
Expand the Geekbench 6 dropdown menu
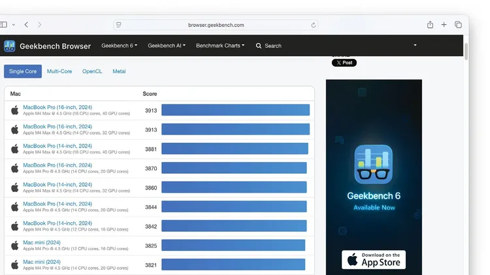tap(119, 46)
